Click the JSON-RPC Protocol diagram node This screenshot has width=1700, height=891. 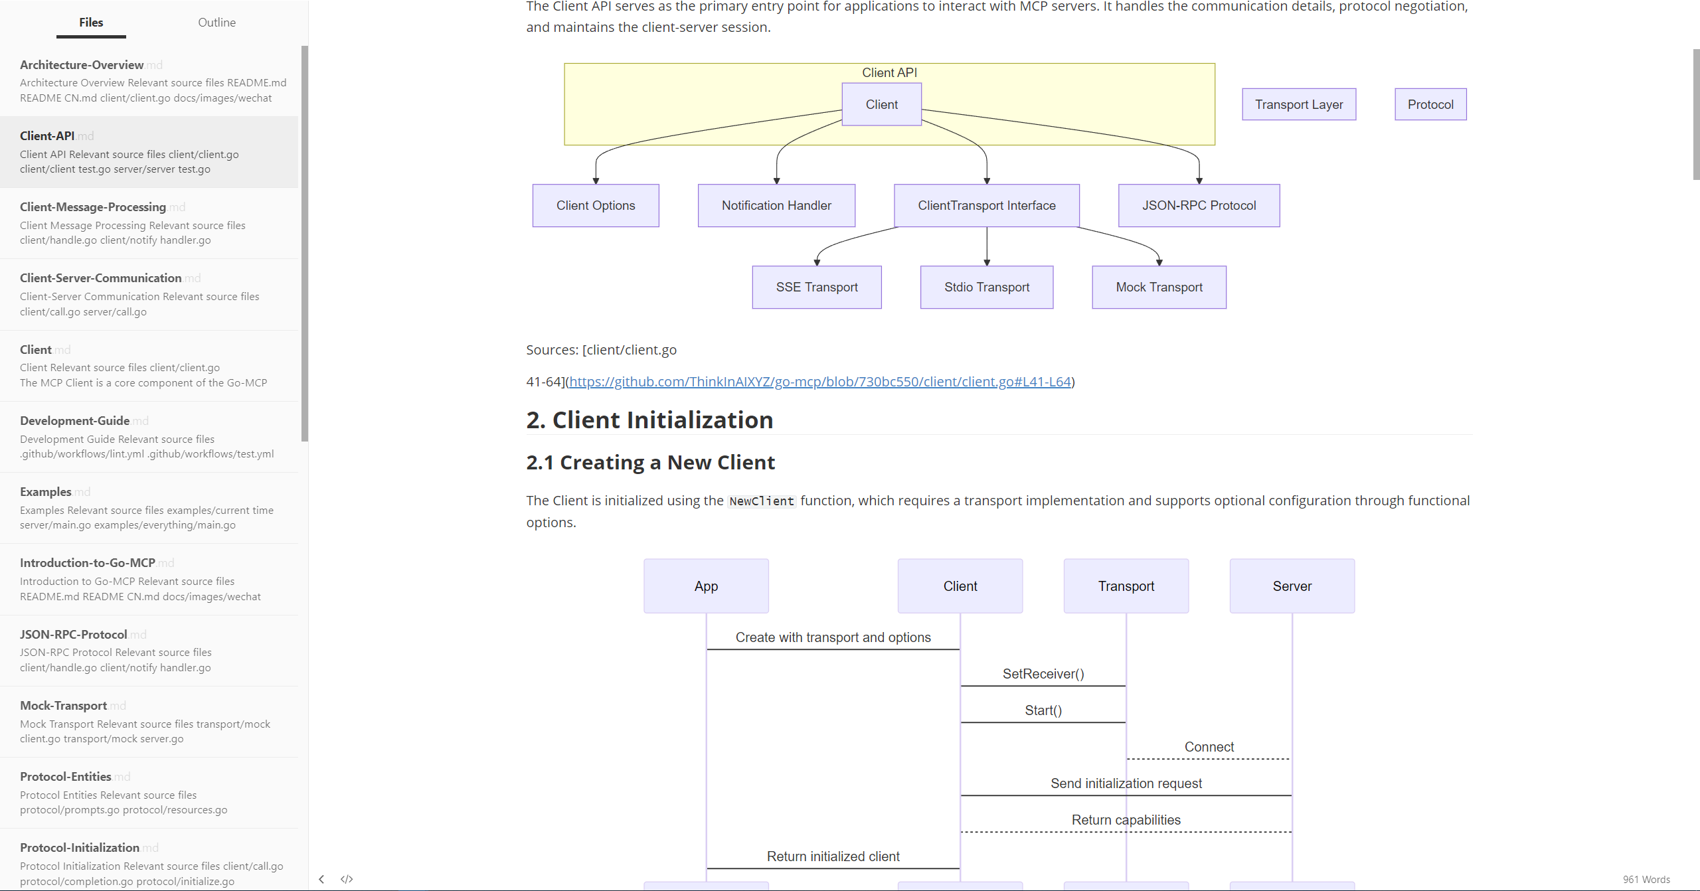pyautogui.click(x=1199, y=205)
